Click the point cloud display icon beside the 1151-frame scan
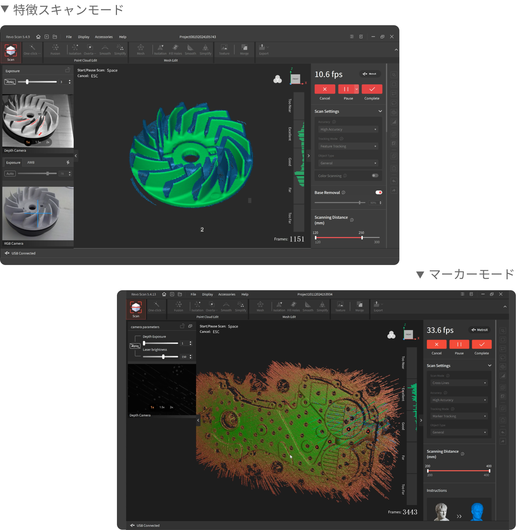Image resolution: width=520 pixels, height=530 pixels. pos(277,79)
